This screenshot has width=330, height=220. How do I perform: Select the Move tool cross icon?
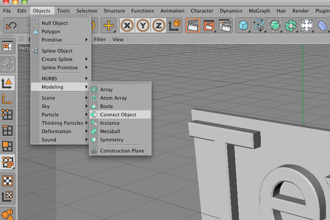point(108,25)
